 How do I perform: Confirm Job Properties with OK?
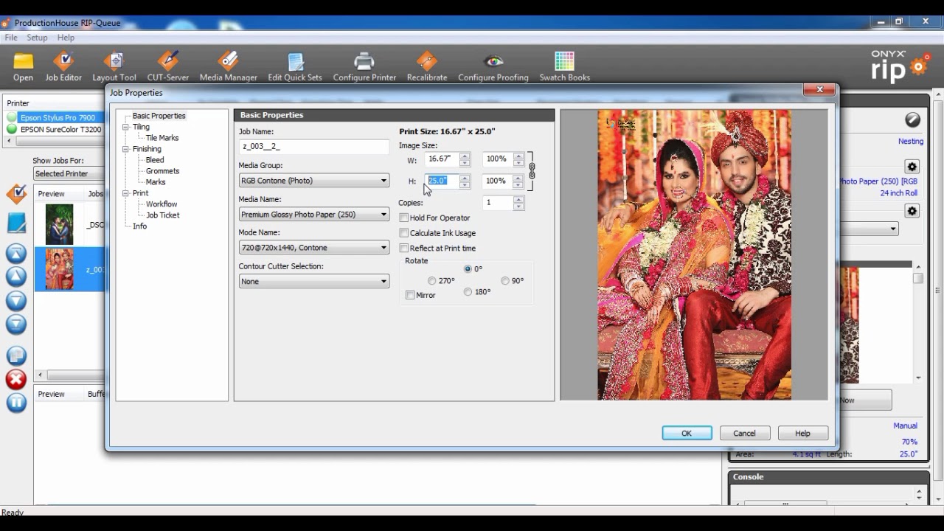pos(687,433)
